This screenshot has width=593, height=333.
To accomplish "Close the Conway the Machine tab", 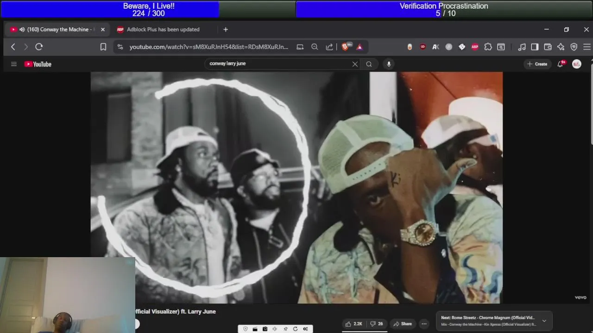I will (x=103, y=30).
